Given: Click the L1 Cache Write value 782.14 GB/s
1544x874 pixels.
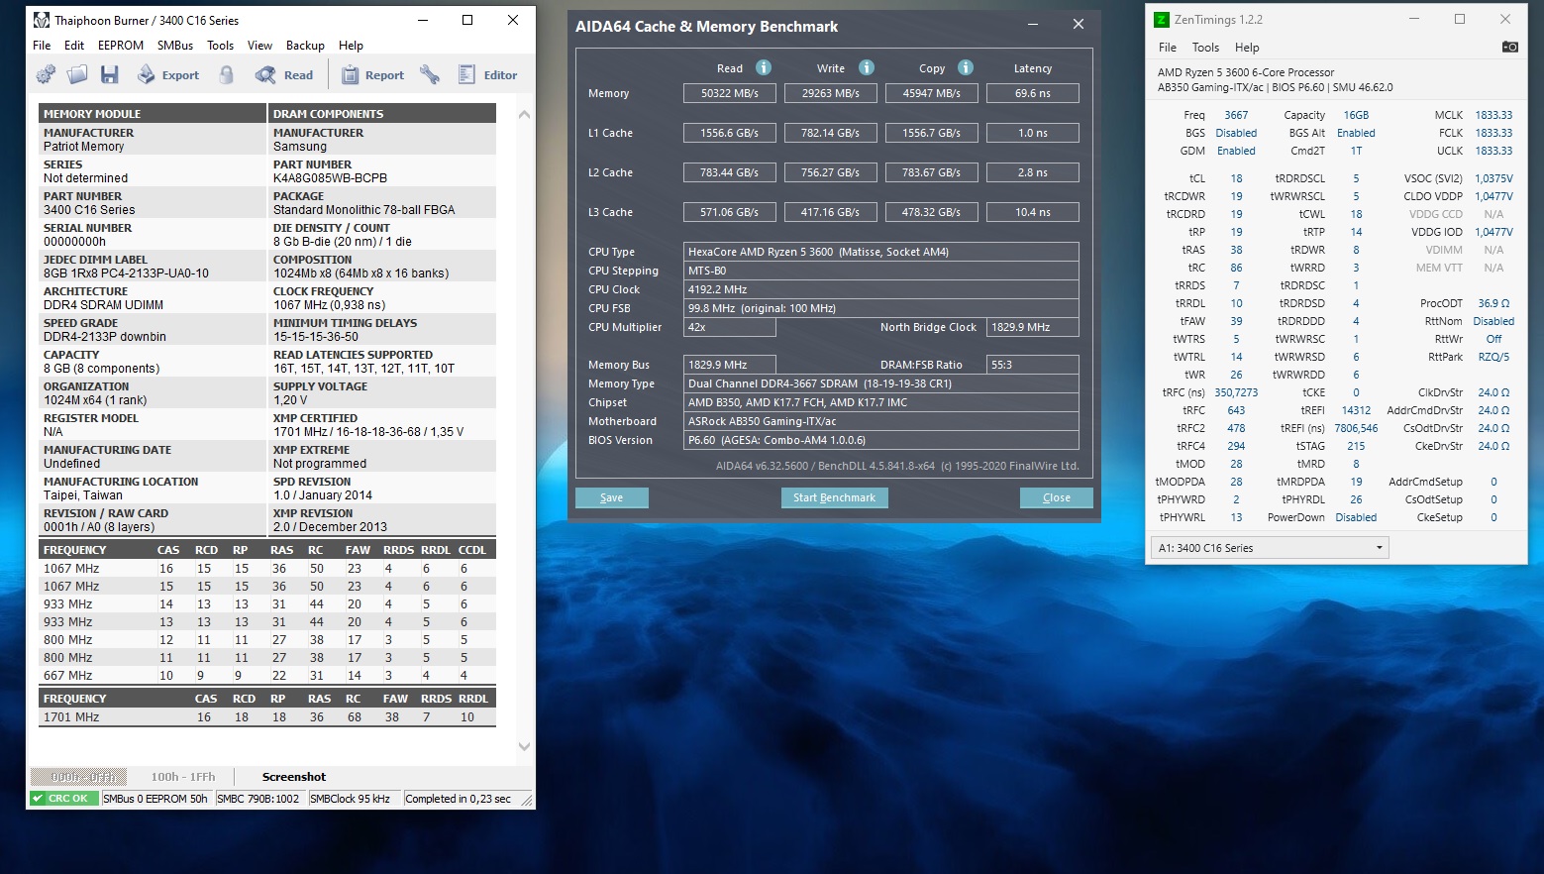Looking at the screenshot, I should coord(831,133).
